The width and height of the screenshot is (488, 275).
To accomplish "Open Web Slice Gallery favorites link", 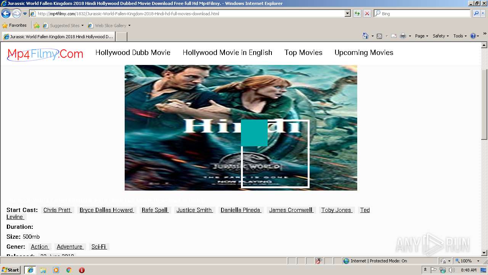I will point(109,26).
